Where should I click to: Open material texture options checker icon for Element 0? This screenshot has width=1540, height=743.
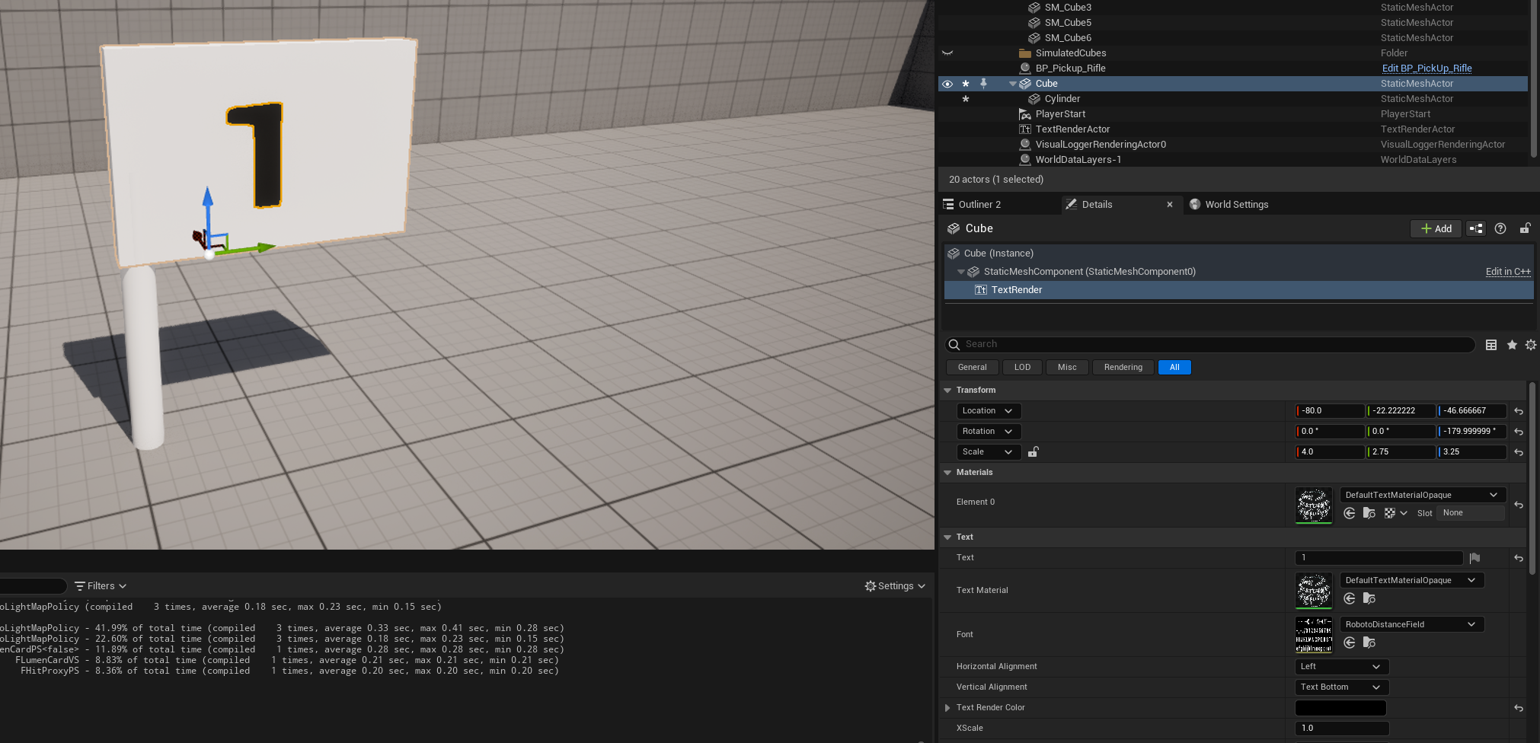[x=1395, y=513]
